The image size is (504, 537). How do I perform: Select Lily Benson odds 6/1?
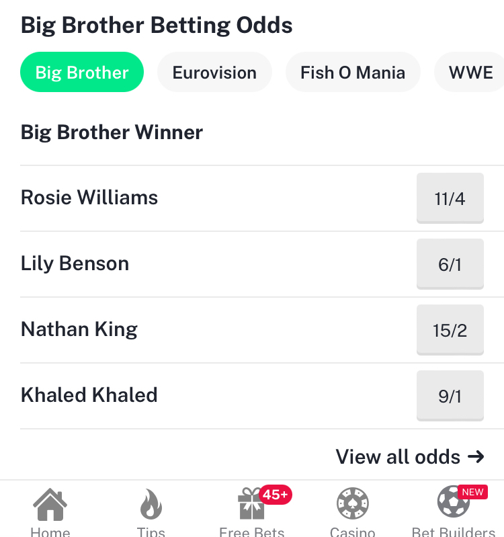click(450, 263)
